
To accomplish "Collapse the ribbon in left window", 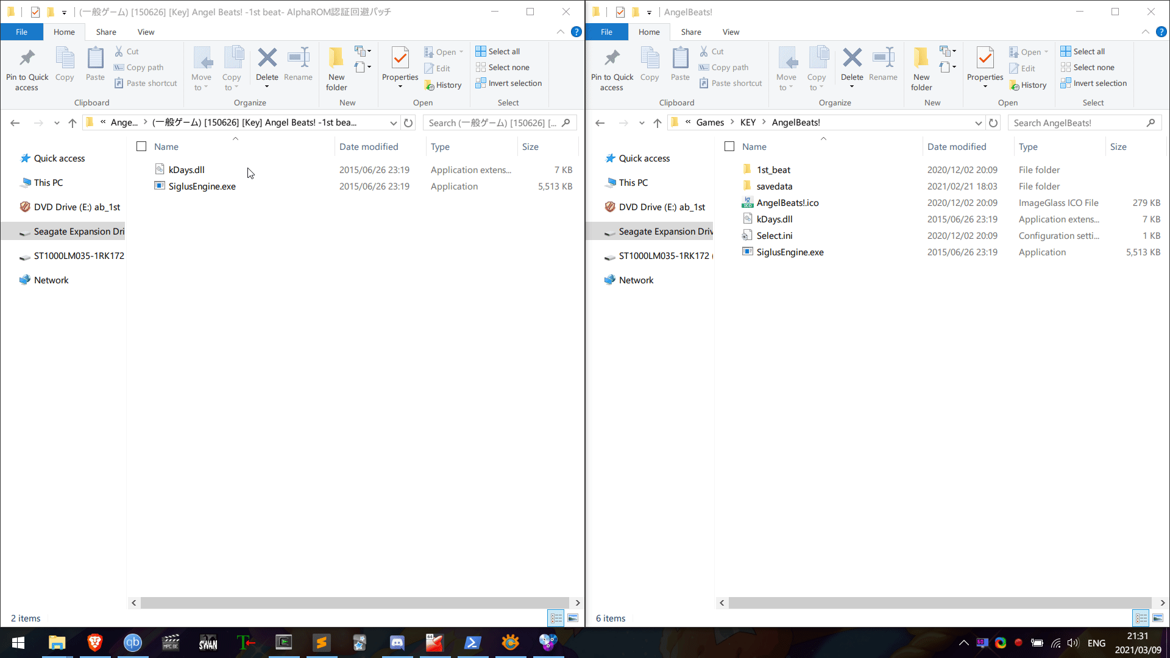I will [x=560, y=32].
